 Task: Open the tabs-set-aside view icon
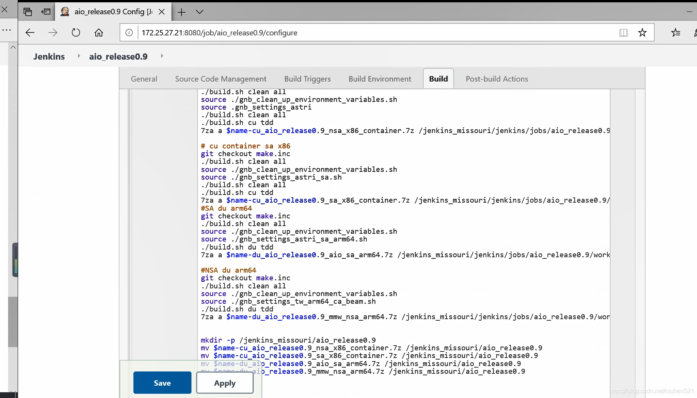point(28,12)
